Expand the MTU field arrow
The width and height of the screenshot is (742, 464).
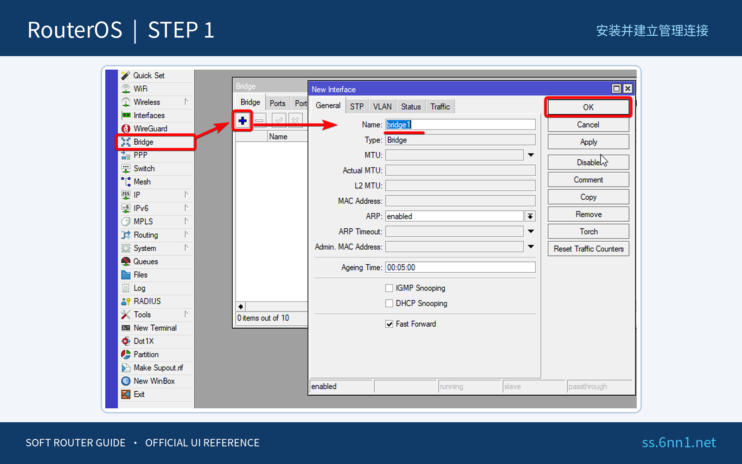click(531, 155)
